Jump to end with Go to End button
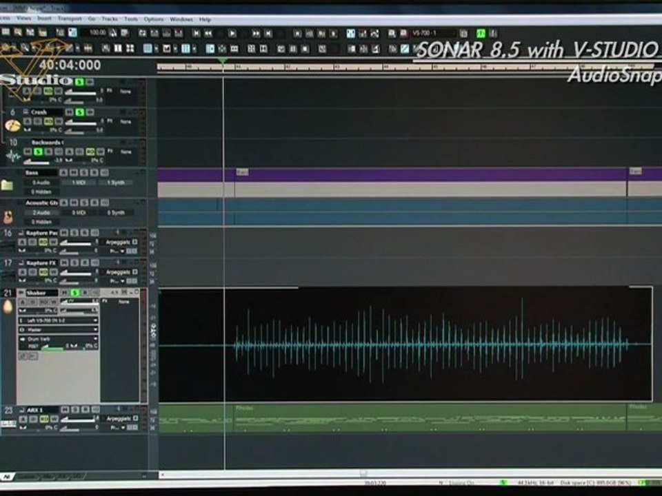The image size is (662, 496). coord(268,33)
